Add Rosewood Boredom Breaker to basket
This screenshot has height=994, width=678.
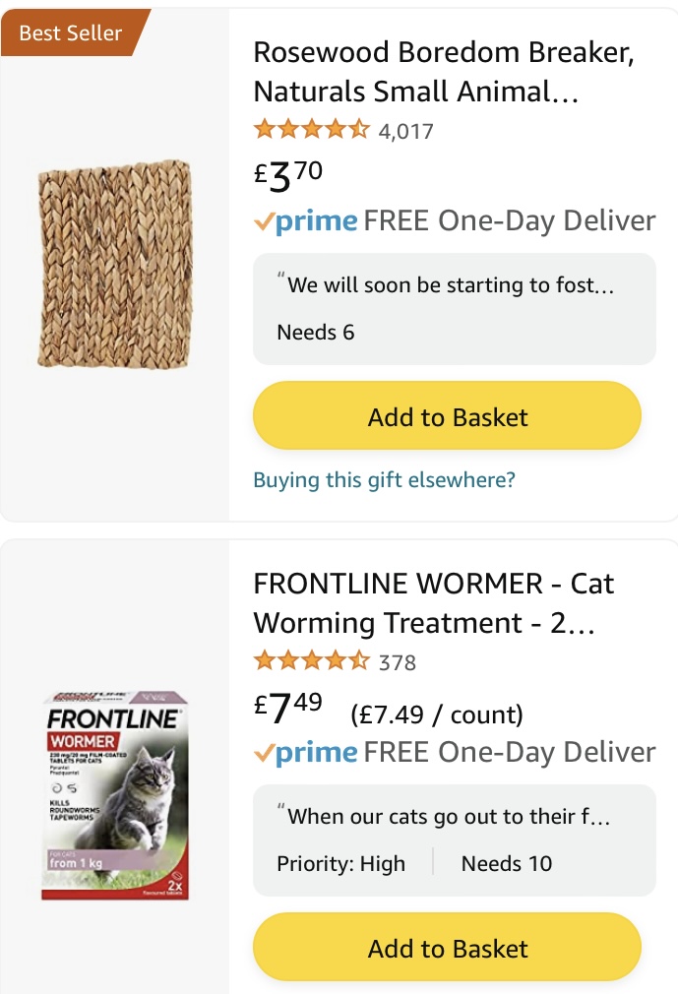pos(448,416)
